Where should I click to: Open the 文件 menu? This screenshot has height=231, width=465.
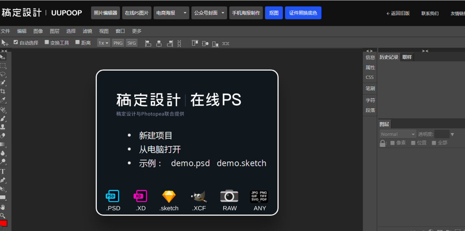tap(5, 31)
